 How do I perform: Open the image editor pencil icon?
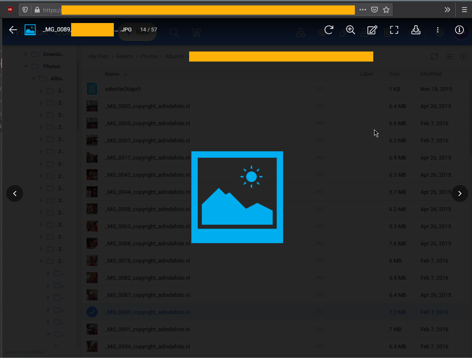click(x=372, y=30)
